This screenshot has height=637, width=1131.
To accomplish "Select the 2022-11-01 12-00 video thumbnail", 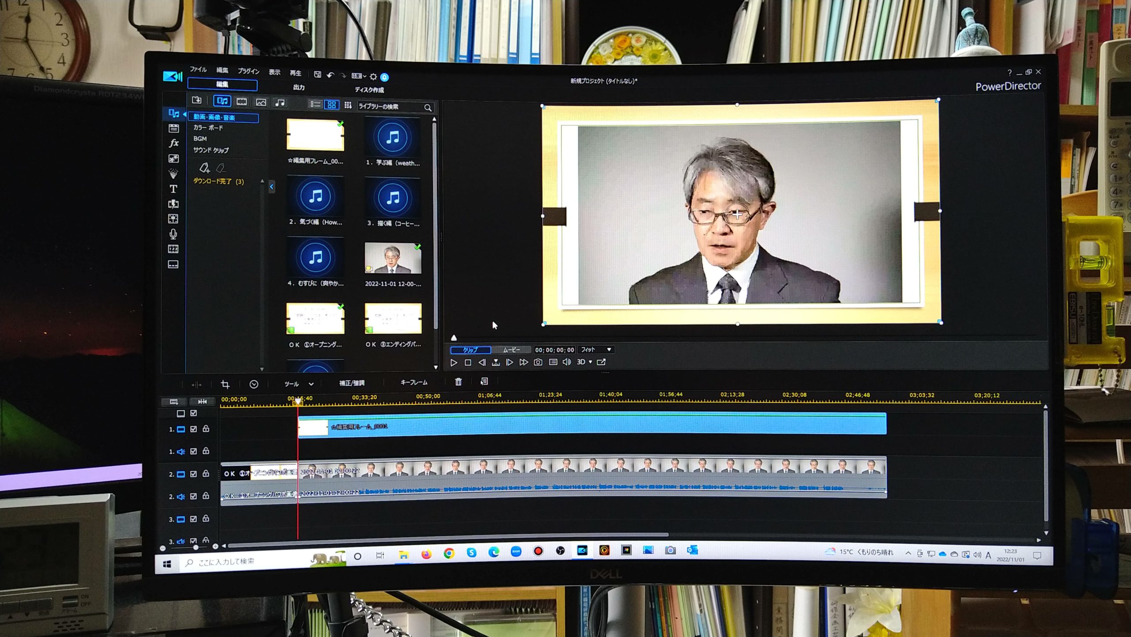I will tap(393, 258).
